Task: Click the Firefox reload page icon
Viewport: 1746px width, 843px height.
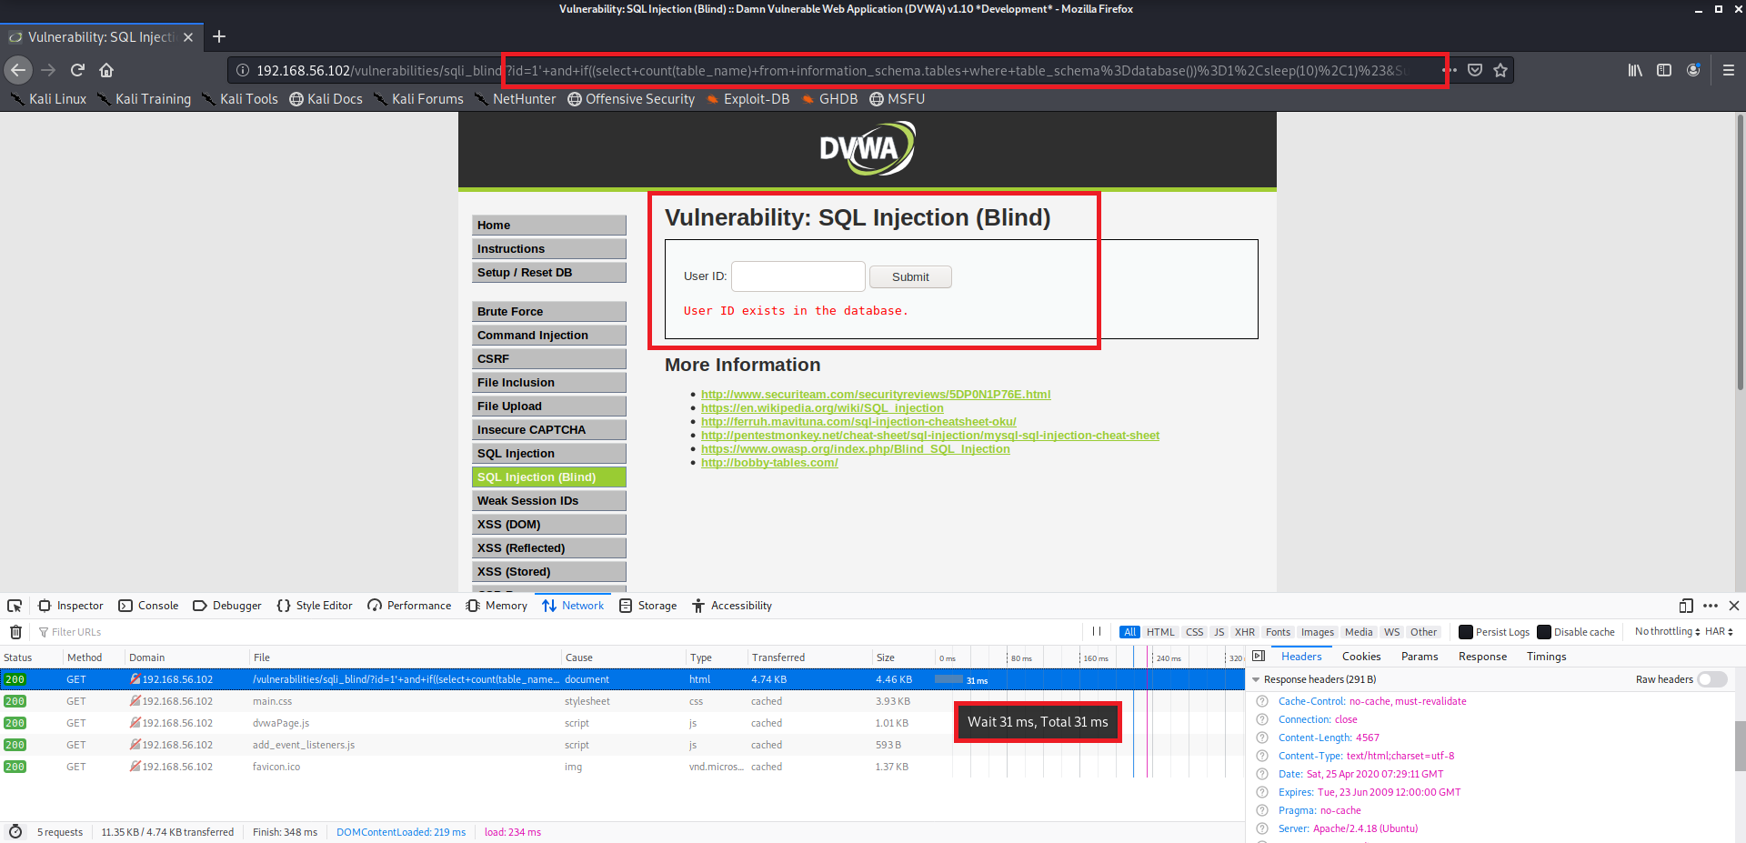Action: point(77,70)
